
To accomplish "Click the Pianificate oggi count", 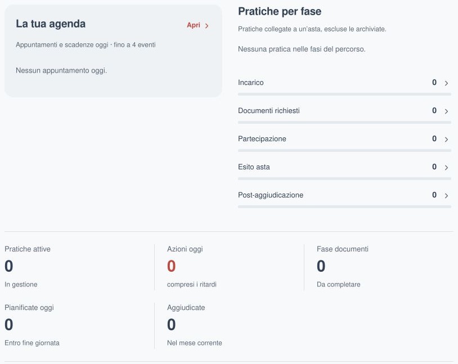I will (x=9, y=325).
